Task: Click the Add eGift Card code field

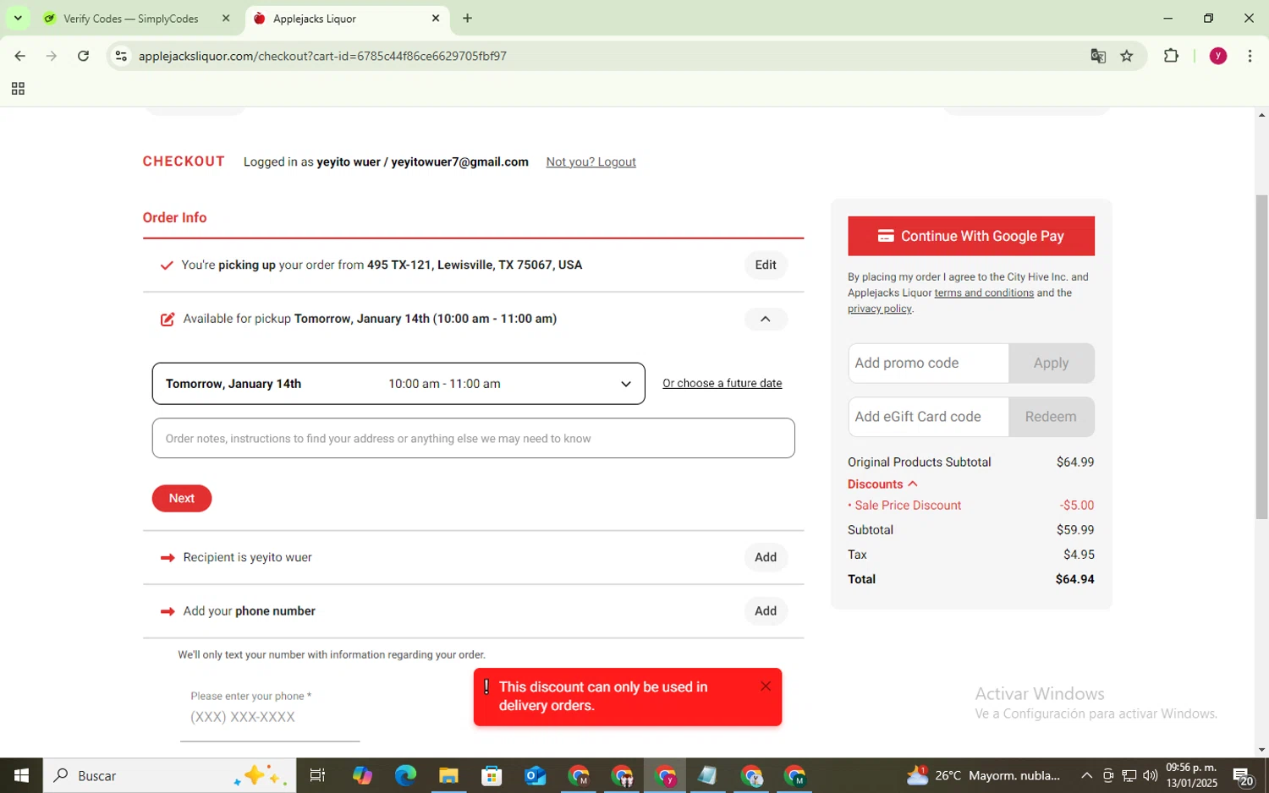Action: [928, 417]
